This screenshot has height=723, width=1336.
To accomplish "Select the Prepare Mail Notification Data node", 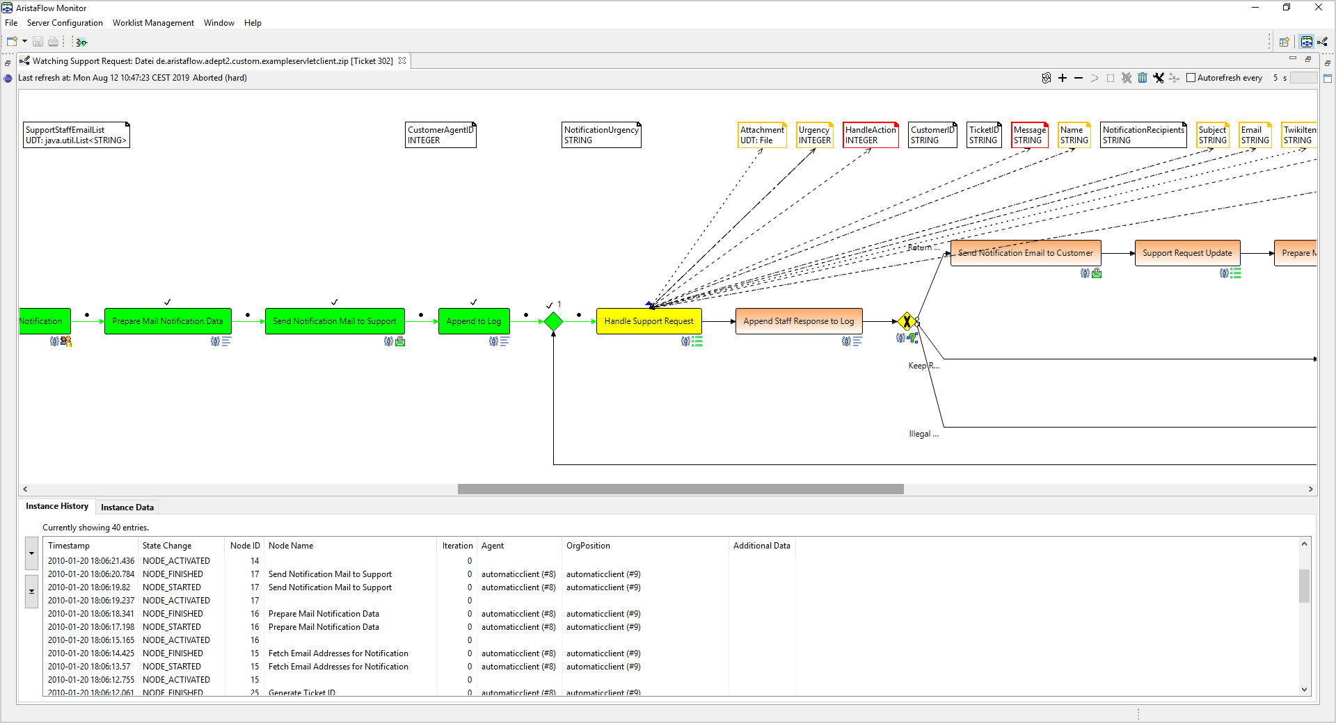I will (168, 321).
